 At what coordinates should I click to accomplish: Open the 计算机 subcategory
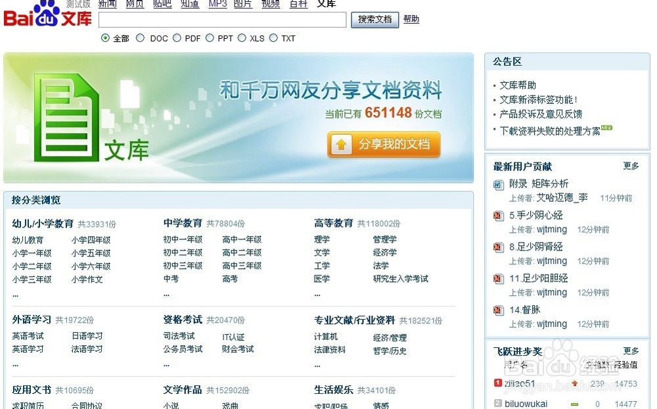coord(326,337)
